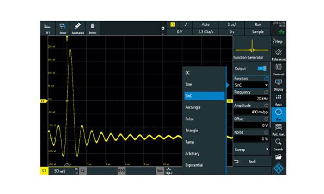The width and height of the screenshot is (324, 194).
Task: Edit the Noise 0 % field
Action: [251, 138]
